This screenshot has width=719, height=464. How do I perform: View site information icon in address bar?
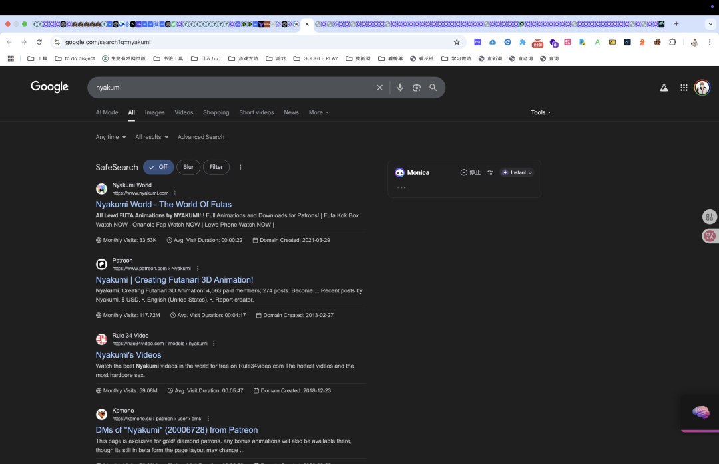pyautogui.click(x=57, y=42)
